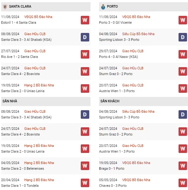The width and height of the screenshot is (188, 190).
Task: Open the VĐQG Bồ Đào Nha link dated 11/08/2024 under Santa Clara
Action: 38,17
